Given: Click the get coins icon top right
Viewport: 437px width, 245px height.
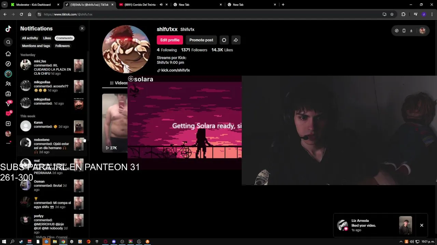Looking at the screenshot, I should click(396, 31).
